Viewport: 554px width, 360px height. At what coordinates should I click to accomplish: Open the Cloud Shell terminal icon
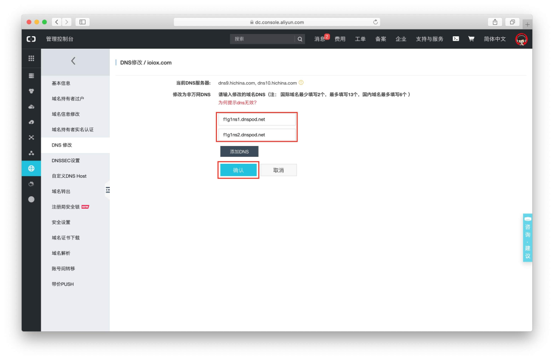[x=456, y=38]
